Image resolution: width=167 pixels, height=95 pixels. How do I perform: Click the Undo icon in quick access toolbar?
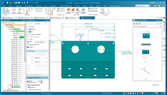click(x=30, y=3)
